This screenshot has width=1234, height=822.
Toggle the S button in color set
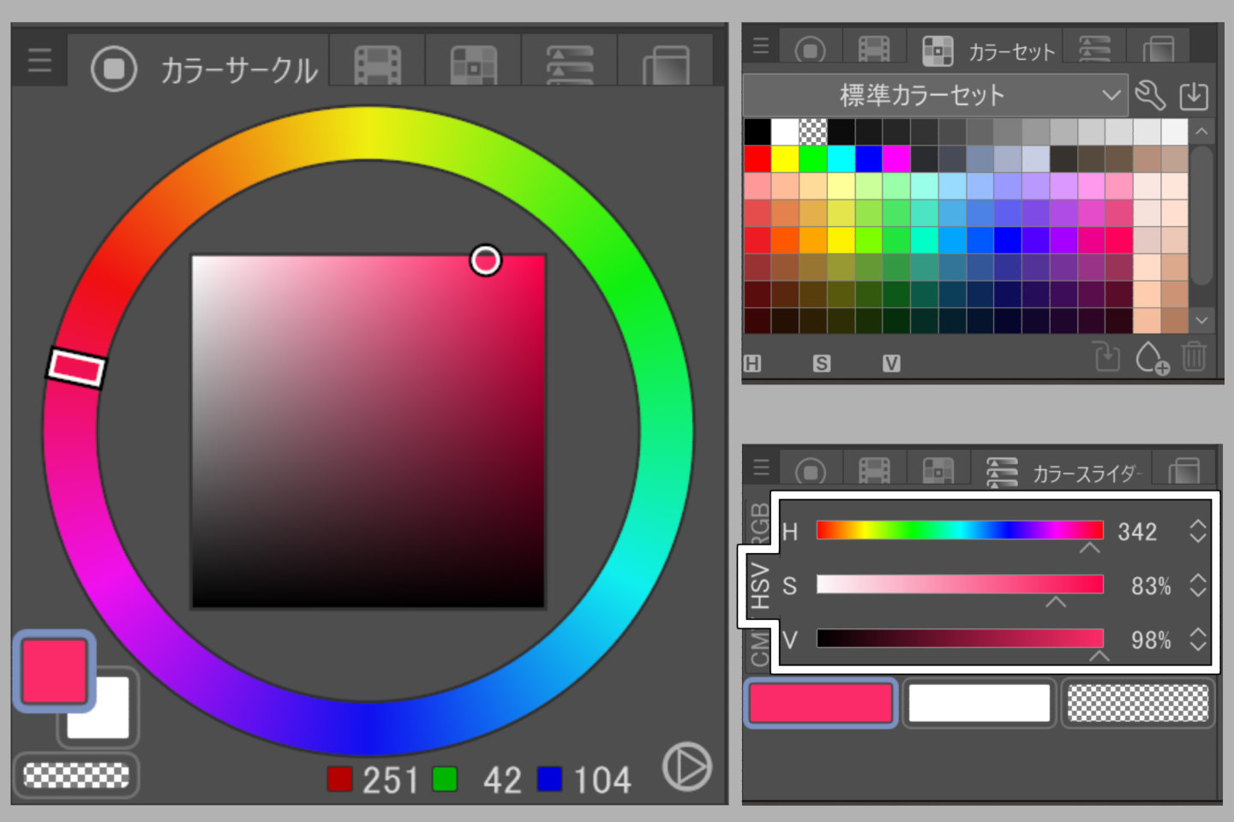click(822, 364)
